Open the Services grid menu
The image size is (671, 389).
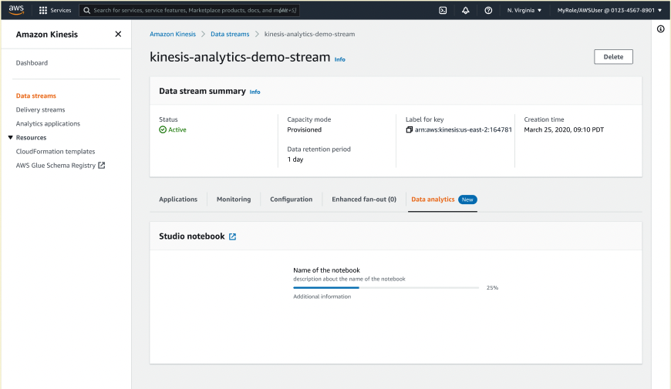(42, 10)
